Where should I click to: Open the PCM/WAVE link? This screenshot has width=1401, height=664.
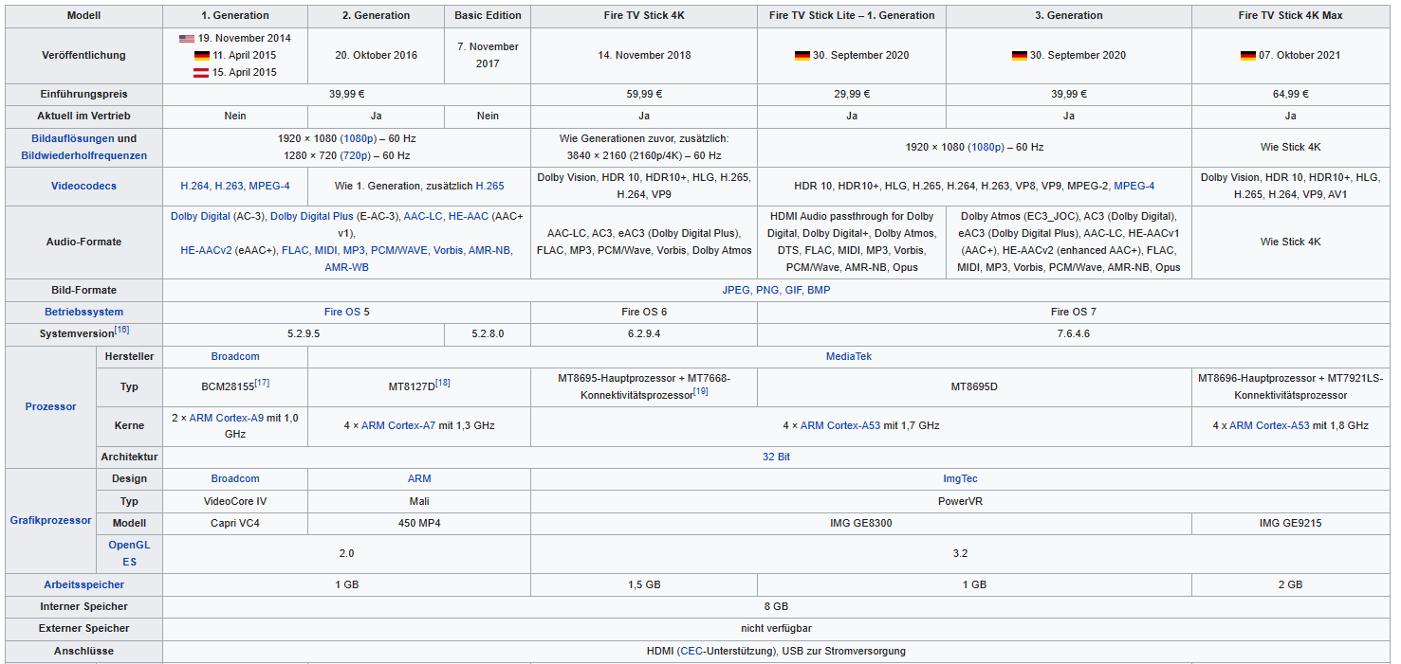click(398, 250)
